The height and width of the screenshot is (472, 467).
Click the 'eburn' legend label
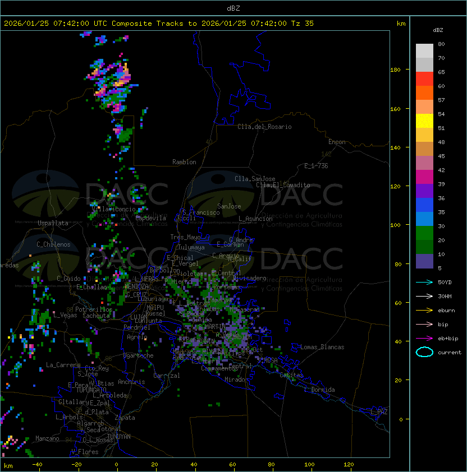(x=446, y=311)
